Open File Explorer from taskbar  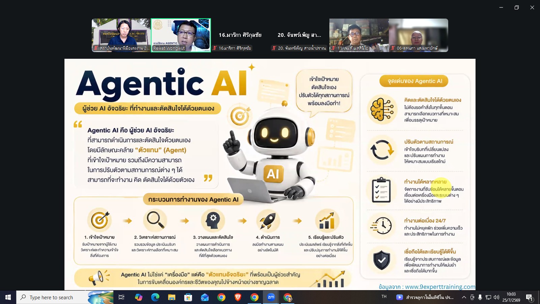click(x=171, y=297)
